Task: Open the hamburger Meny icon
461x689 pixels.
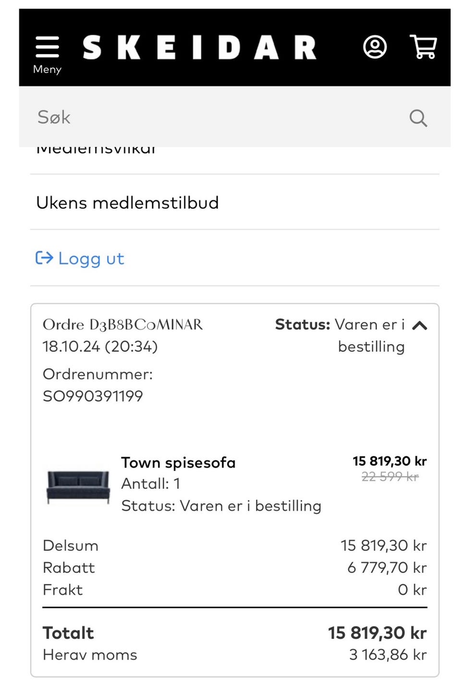Action: (47, 48)
